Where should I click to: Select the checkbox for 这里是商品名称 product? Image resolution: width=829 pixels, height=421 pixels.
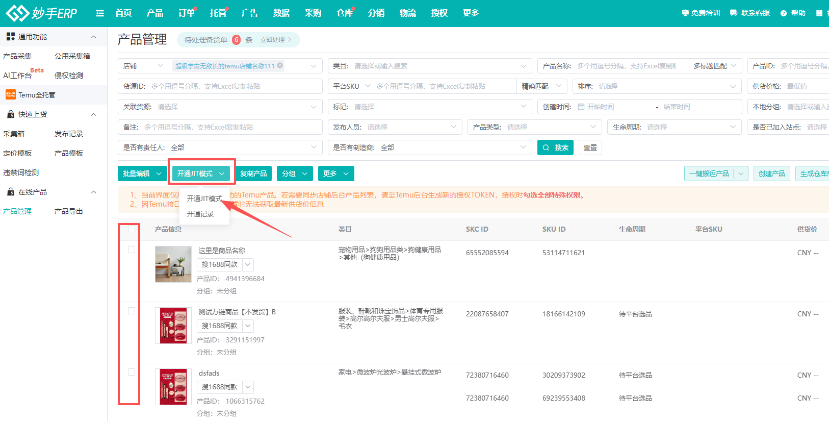coord(132,250)
